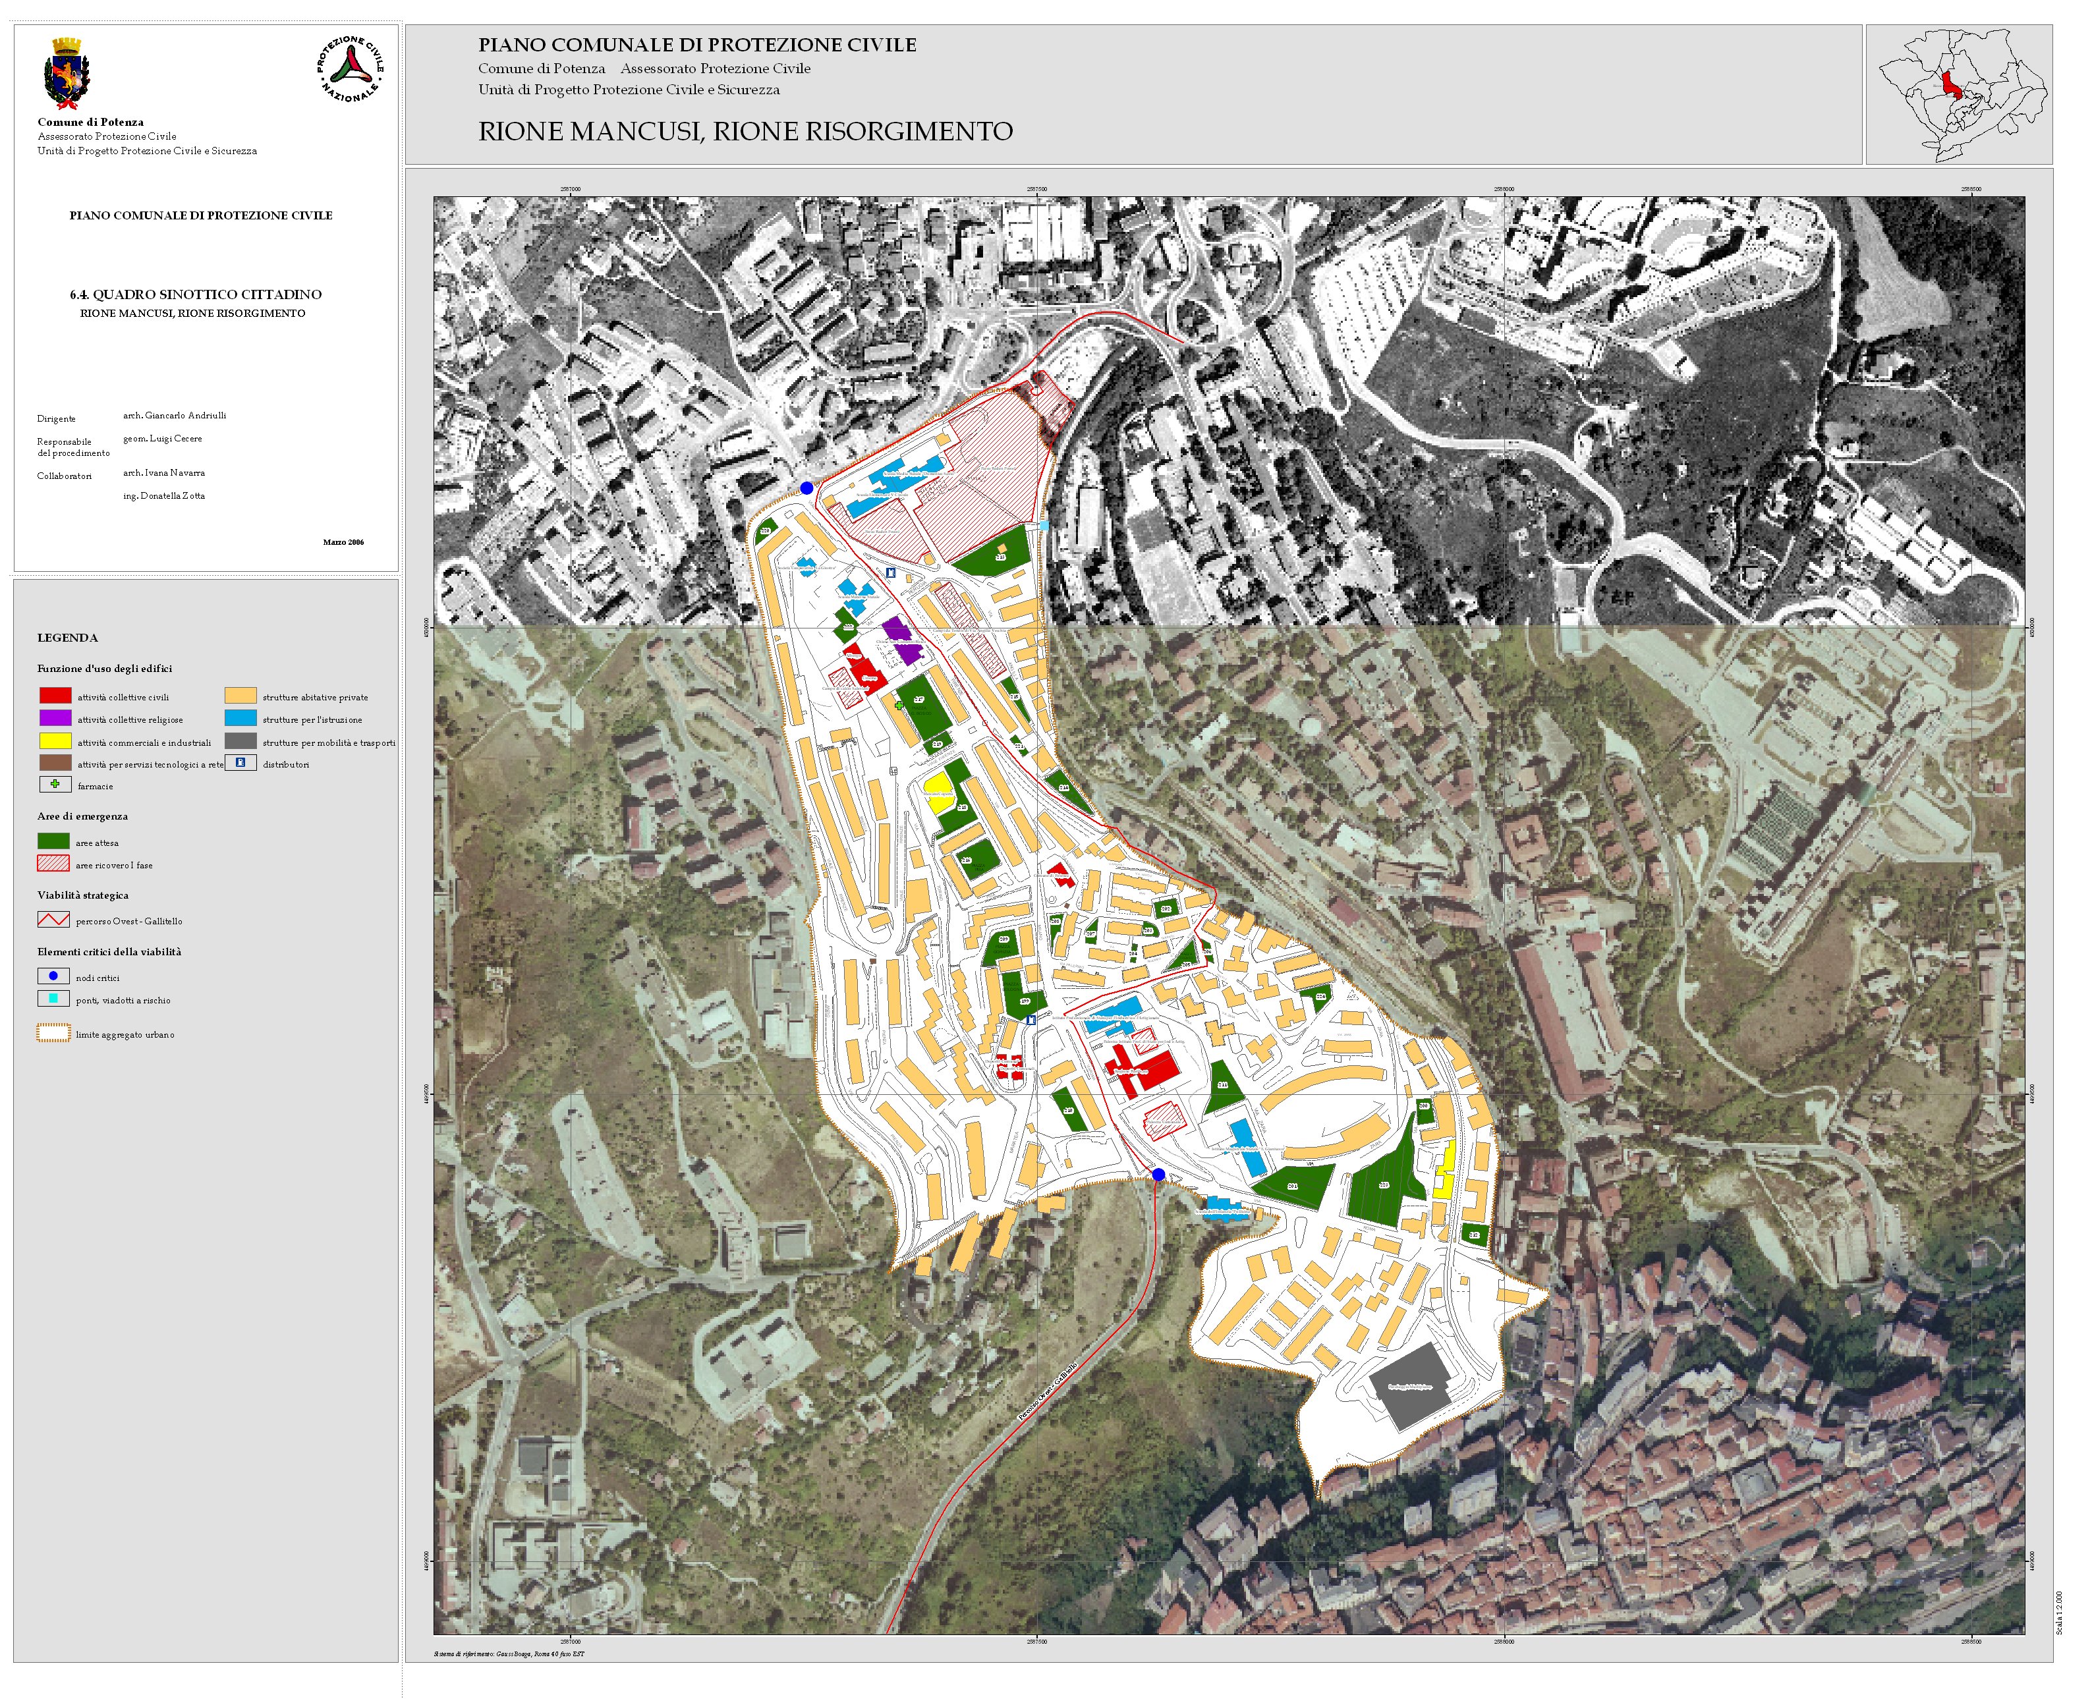The image size is (2092, 1699).
Task: Click the green aree attesa swatch
Action: [53, 842]
